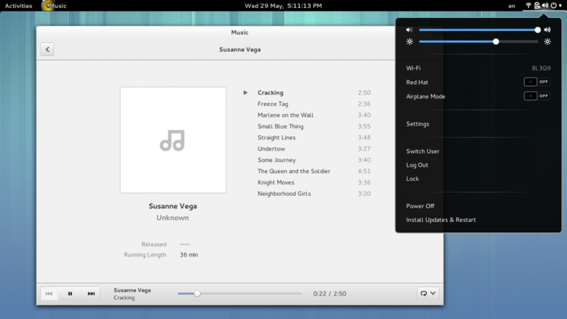Expand the Wi-Fi 8L3Q9 submenu
This screenshot has height=319, width=567.
tap(479, 68)
